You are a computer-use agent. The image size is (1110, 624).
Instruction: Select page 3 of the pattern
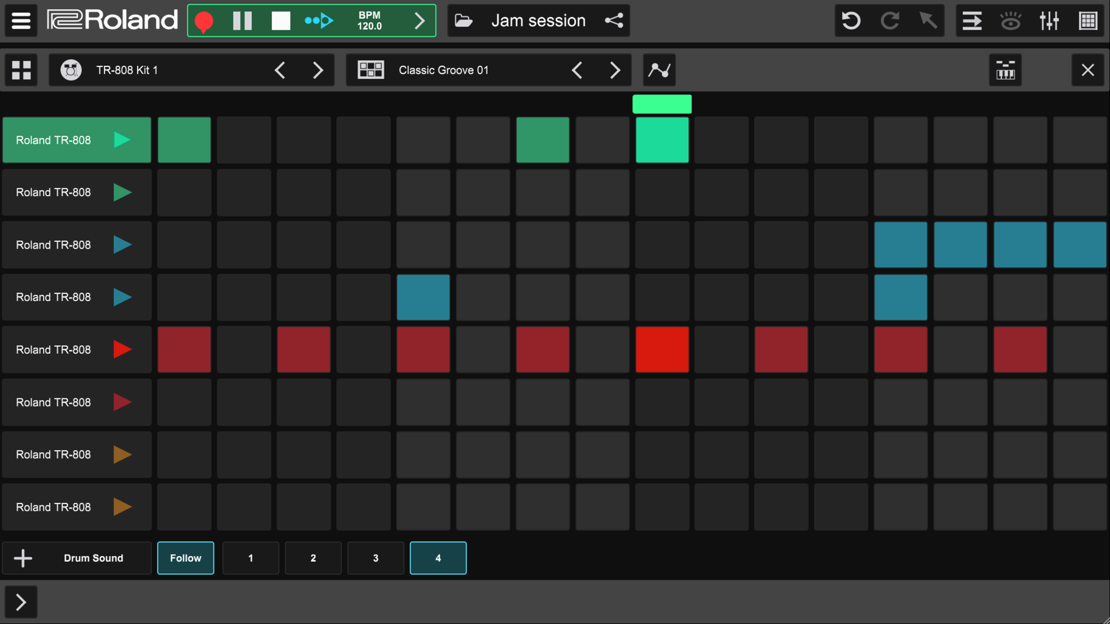(375, 558)
